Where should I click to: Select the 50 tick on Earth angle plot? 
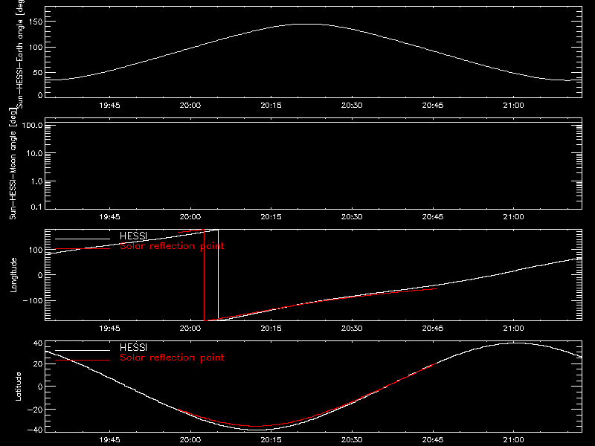(38, 73)
